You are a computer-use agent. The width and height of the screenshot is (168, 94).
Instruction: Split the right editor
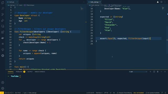[161, 2]
